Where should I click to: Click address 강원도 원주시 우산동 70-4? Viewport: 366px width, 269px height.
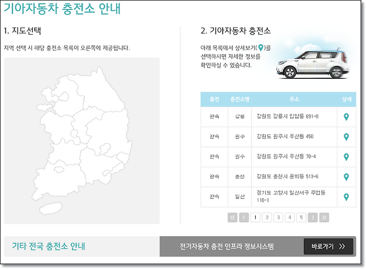click(x=286, y=157)
